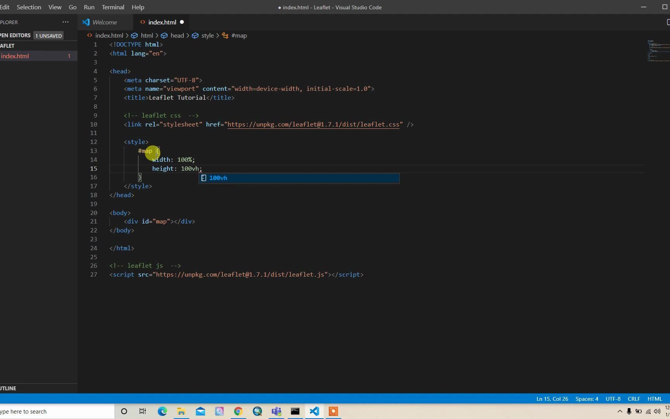
Task: Change language mode HTML
Action: pos(655,399)
